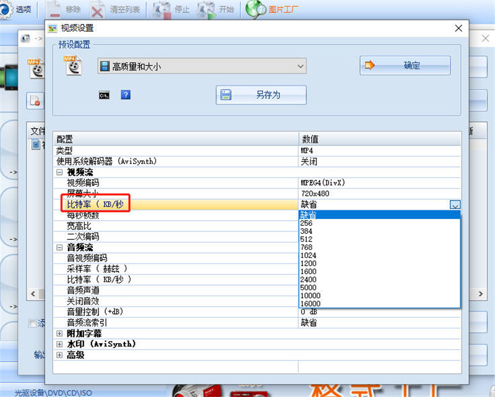Expand the 水印 (AviSynth) section
The width and height of the screenshot is (495, 397).
[59, 344]
